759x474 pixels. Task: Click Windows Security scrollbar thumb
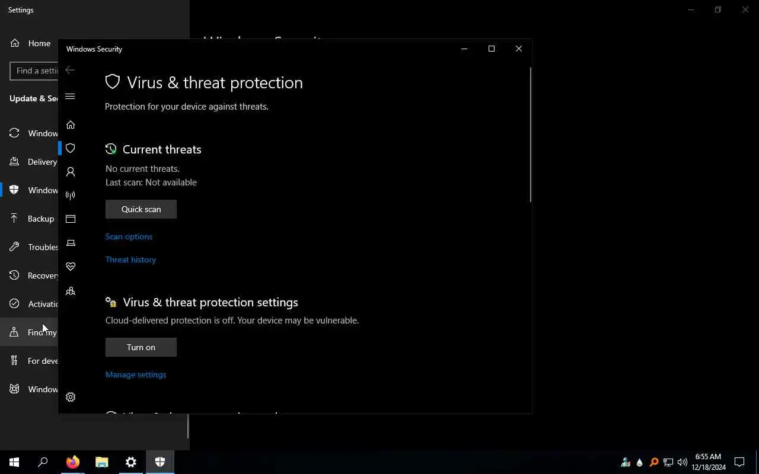click(x=530, y=134)
